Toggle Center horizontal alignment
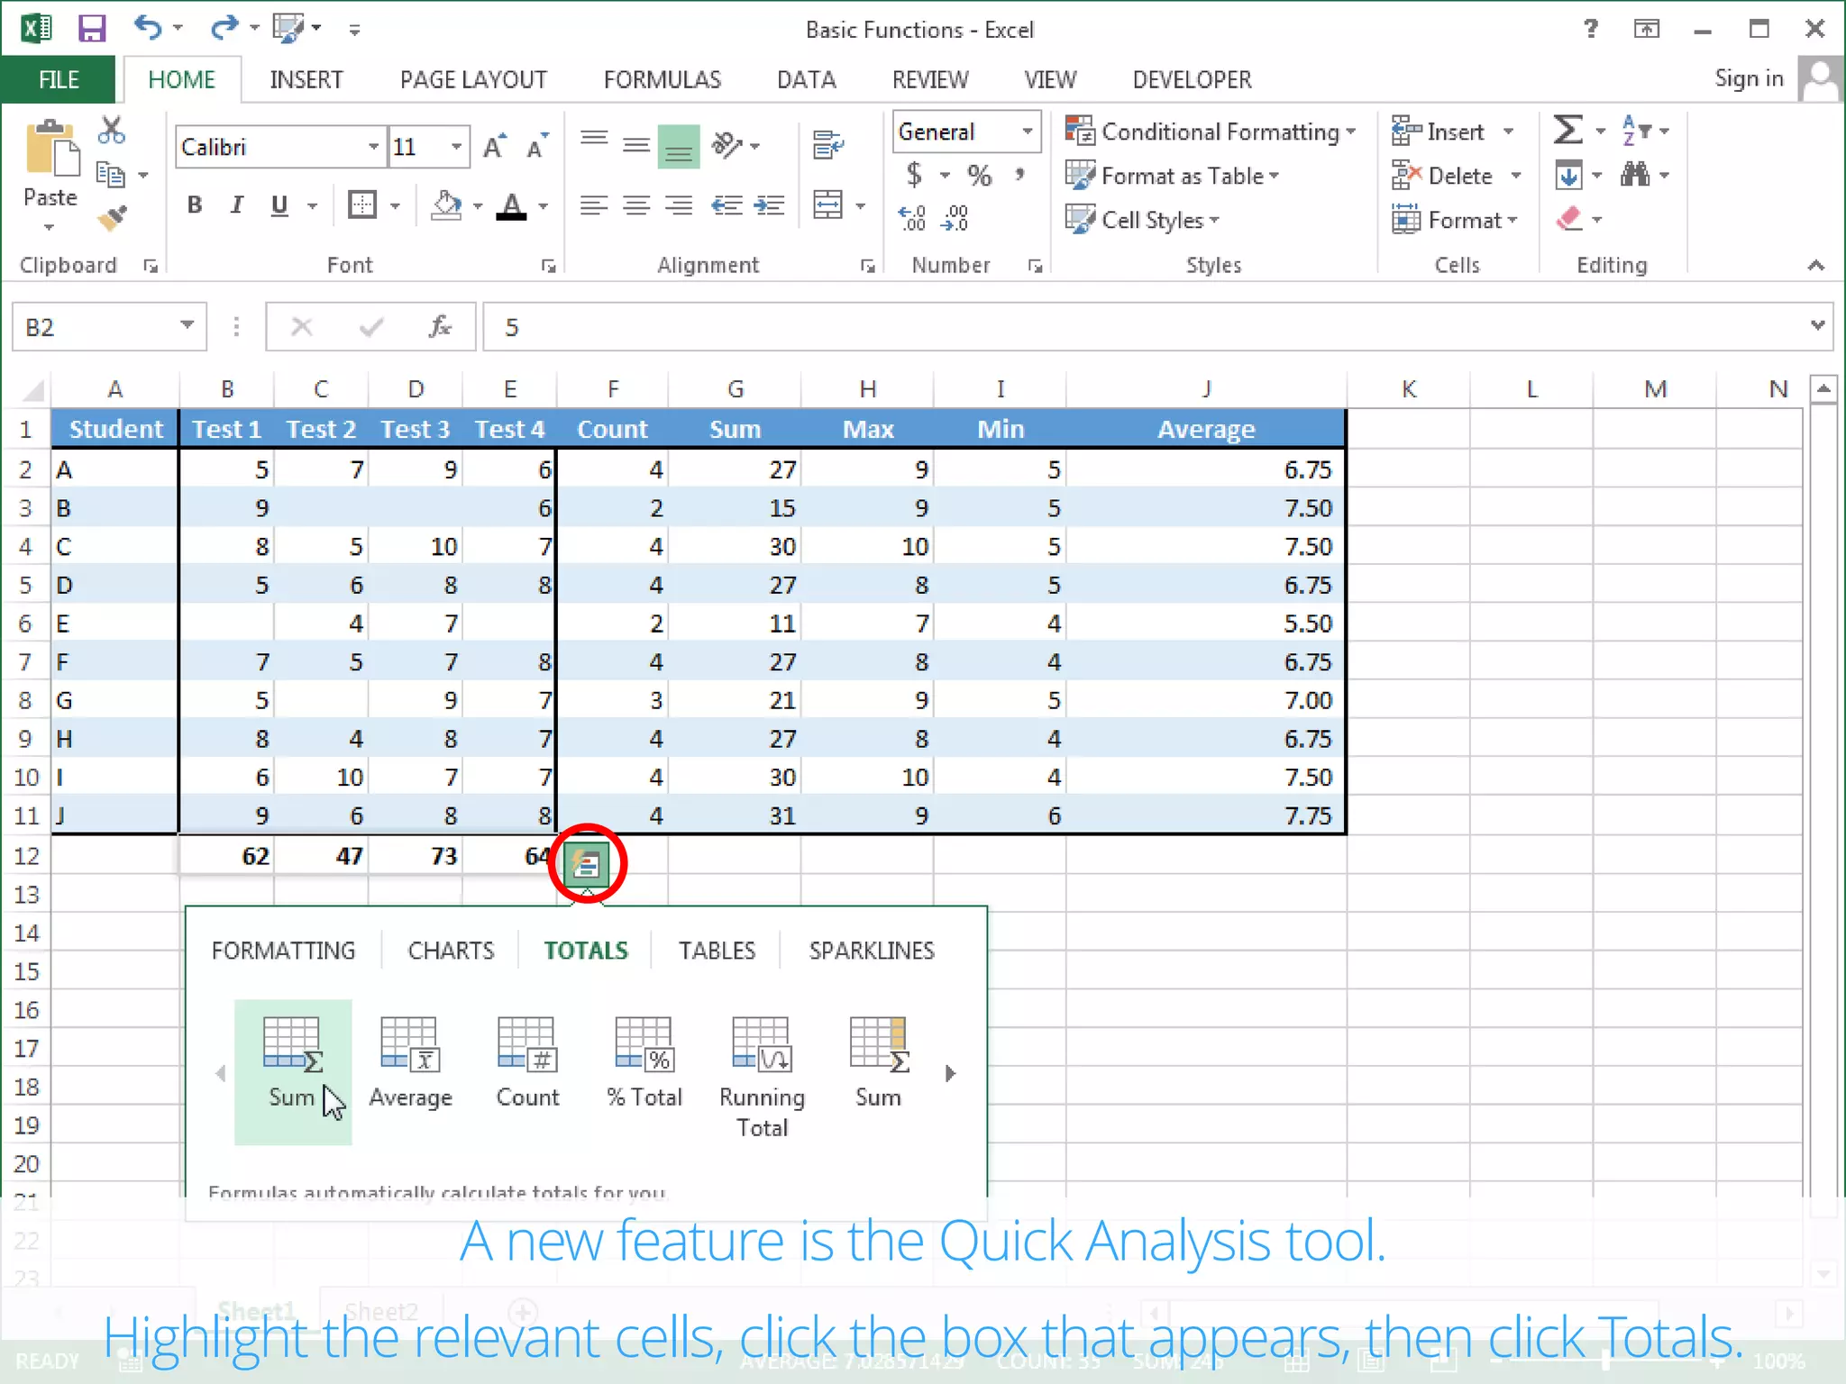Viewport: 1846px width, 1384px height. (636, 205)
